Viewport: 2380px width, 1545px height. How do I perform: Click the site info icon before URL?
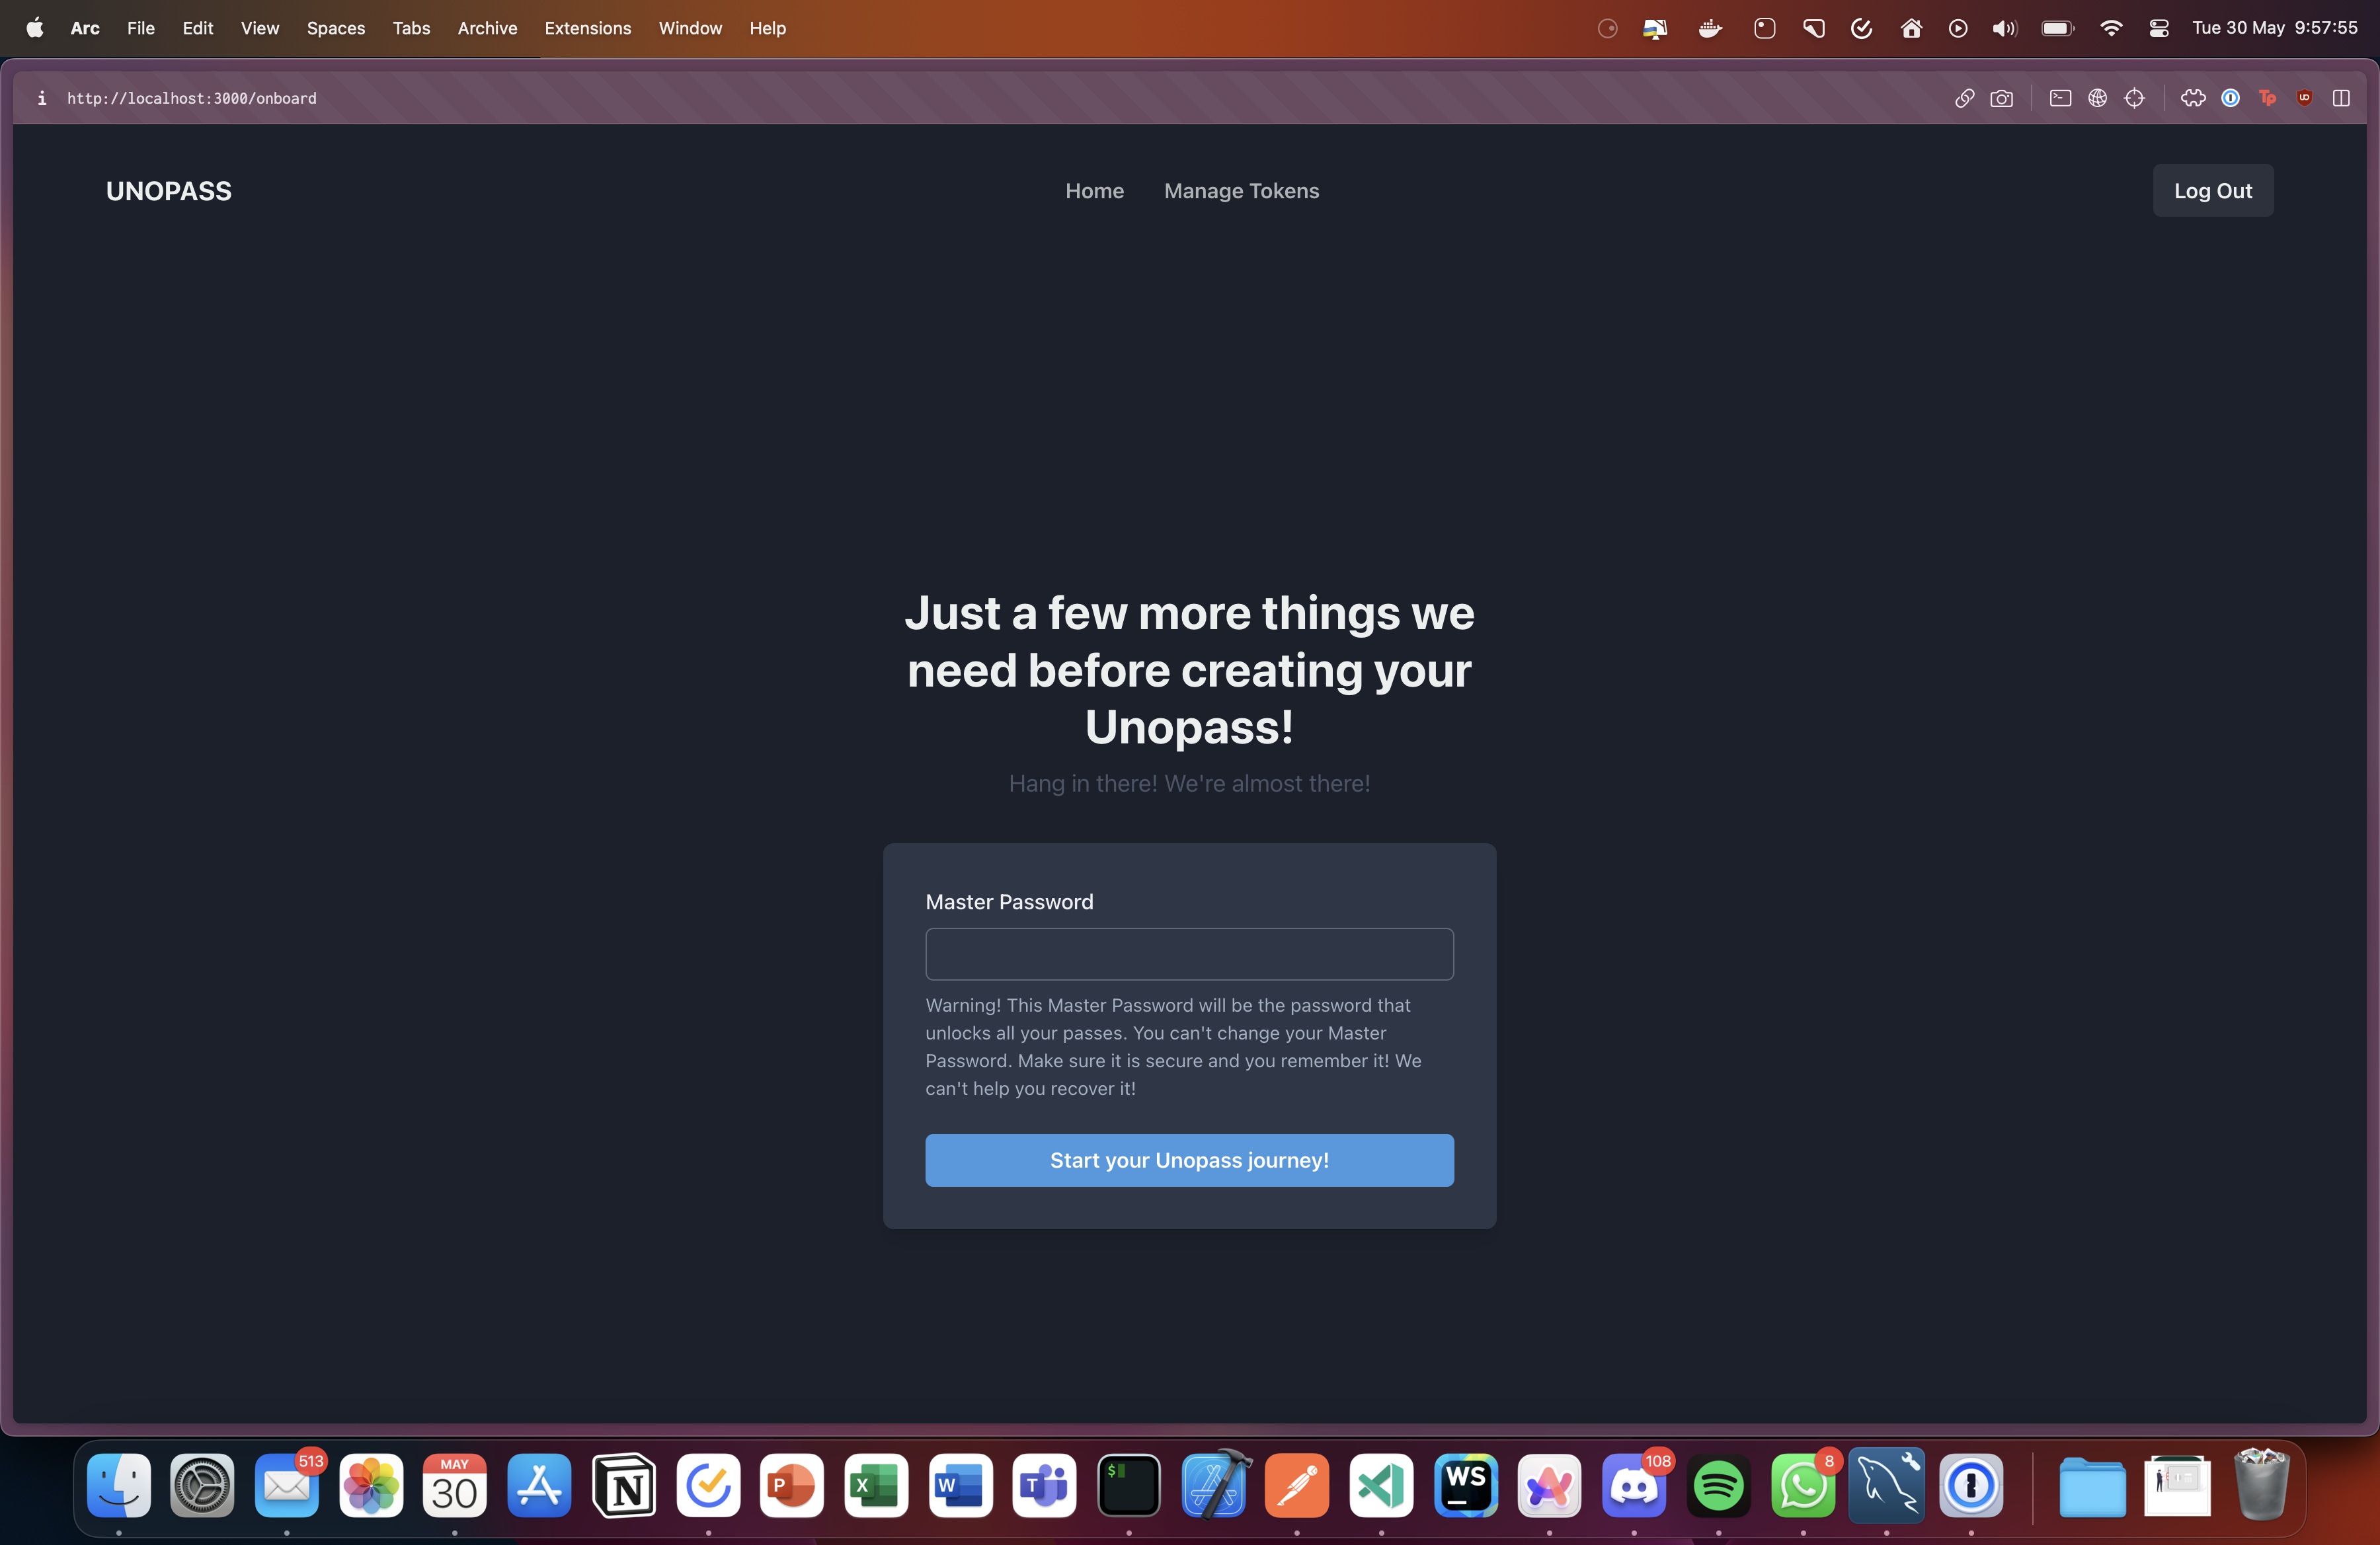point(41,98)
